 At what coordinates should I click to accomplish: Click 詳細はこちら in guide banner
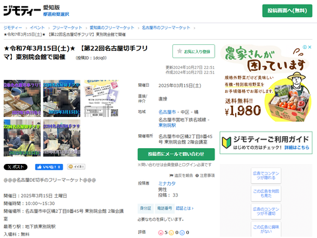[297, 147]
